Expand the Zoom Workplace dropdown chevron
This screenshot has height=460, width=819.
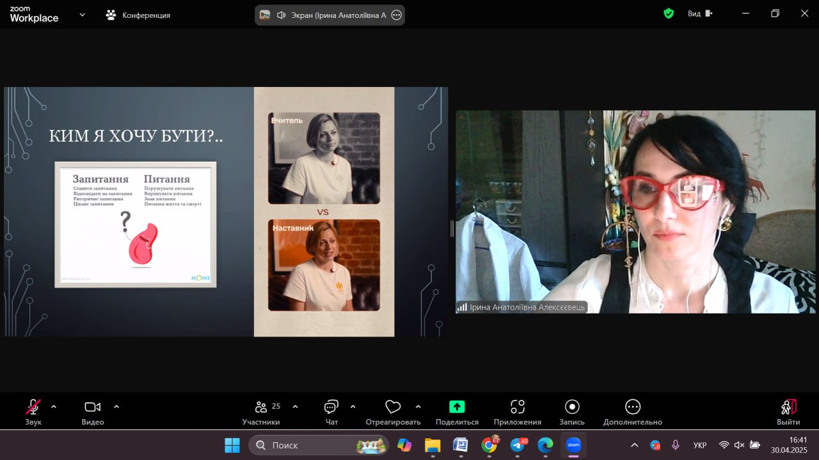[82, 14]
